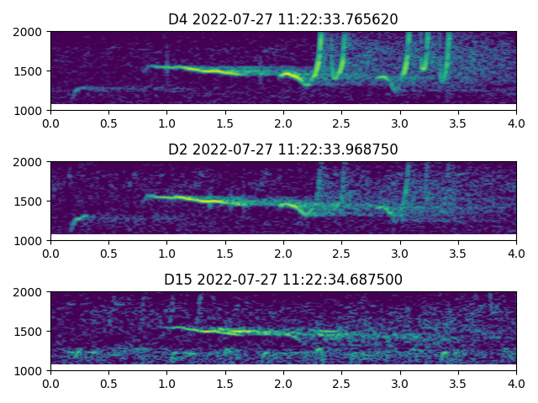Image resolution: width=538 pixels, height=403 pixels.
Task: Click the D15 spectrogram title text
Action: (x=283, y=280)
